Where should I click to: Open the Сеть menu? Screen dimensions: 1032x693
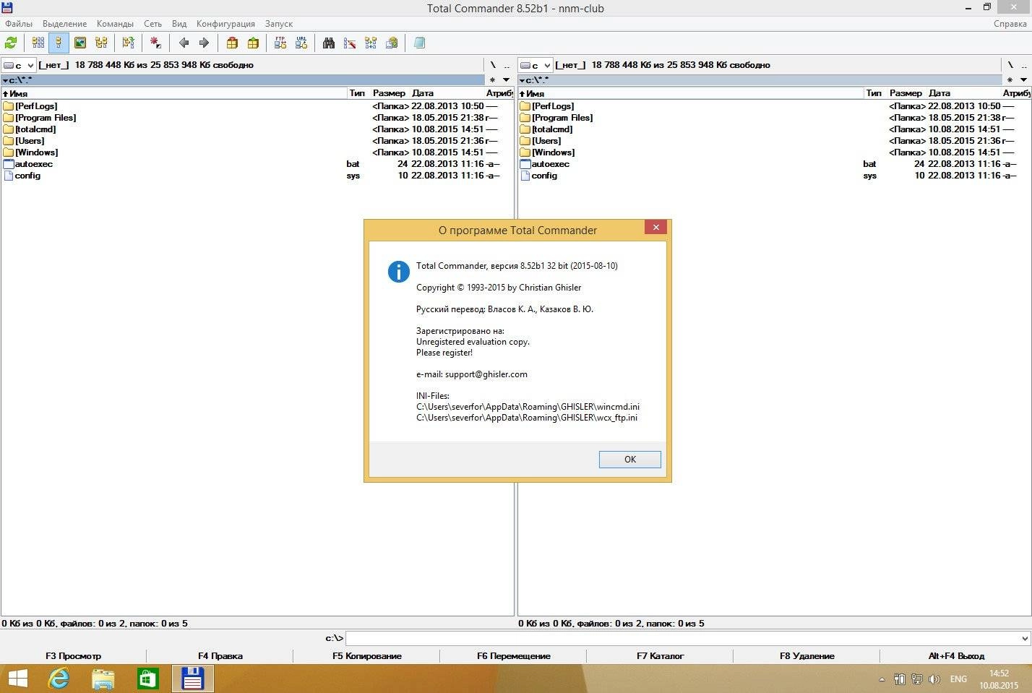[x=152, y=24]
